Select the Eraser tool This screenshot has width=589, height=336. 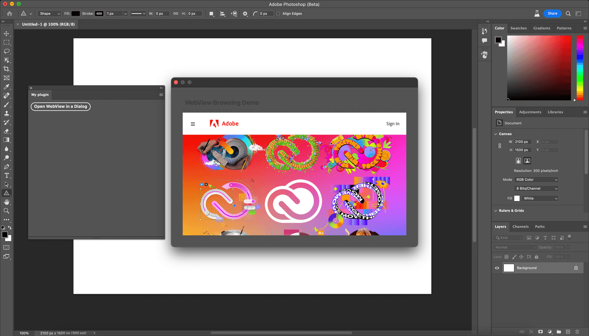(6, 131)
